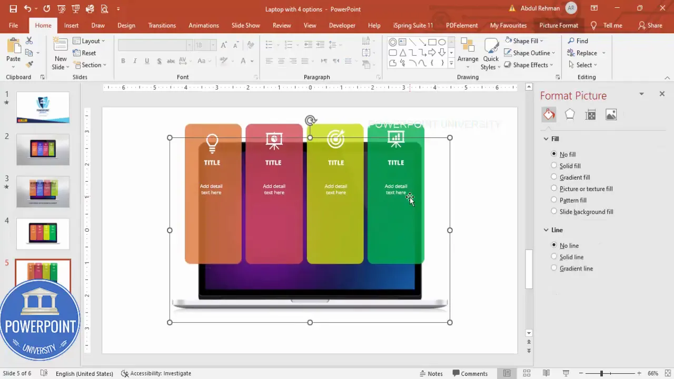Select slide 2 thumbnail
674x379 pixels.
click(43, 149)
